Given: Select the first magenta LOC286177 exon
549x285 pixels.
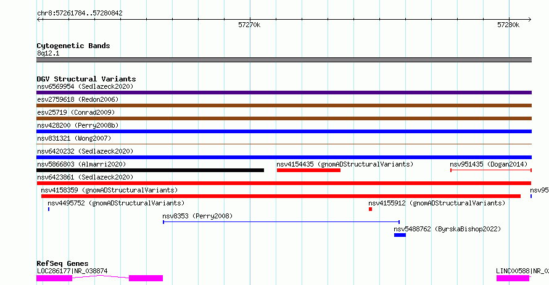Looking at the screenshot, I should tap(54, 278).
